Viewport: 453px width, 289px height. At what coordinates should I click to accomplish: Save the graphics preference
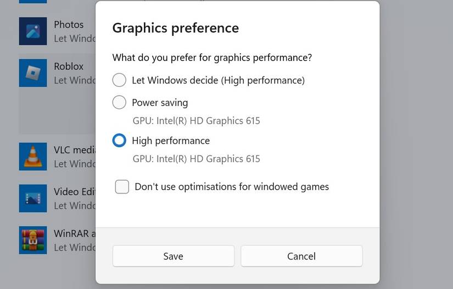[173, 256]
